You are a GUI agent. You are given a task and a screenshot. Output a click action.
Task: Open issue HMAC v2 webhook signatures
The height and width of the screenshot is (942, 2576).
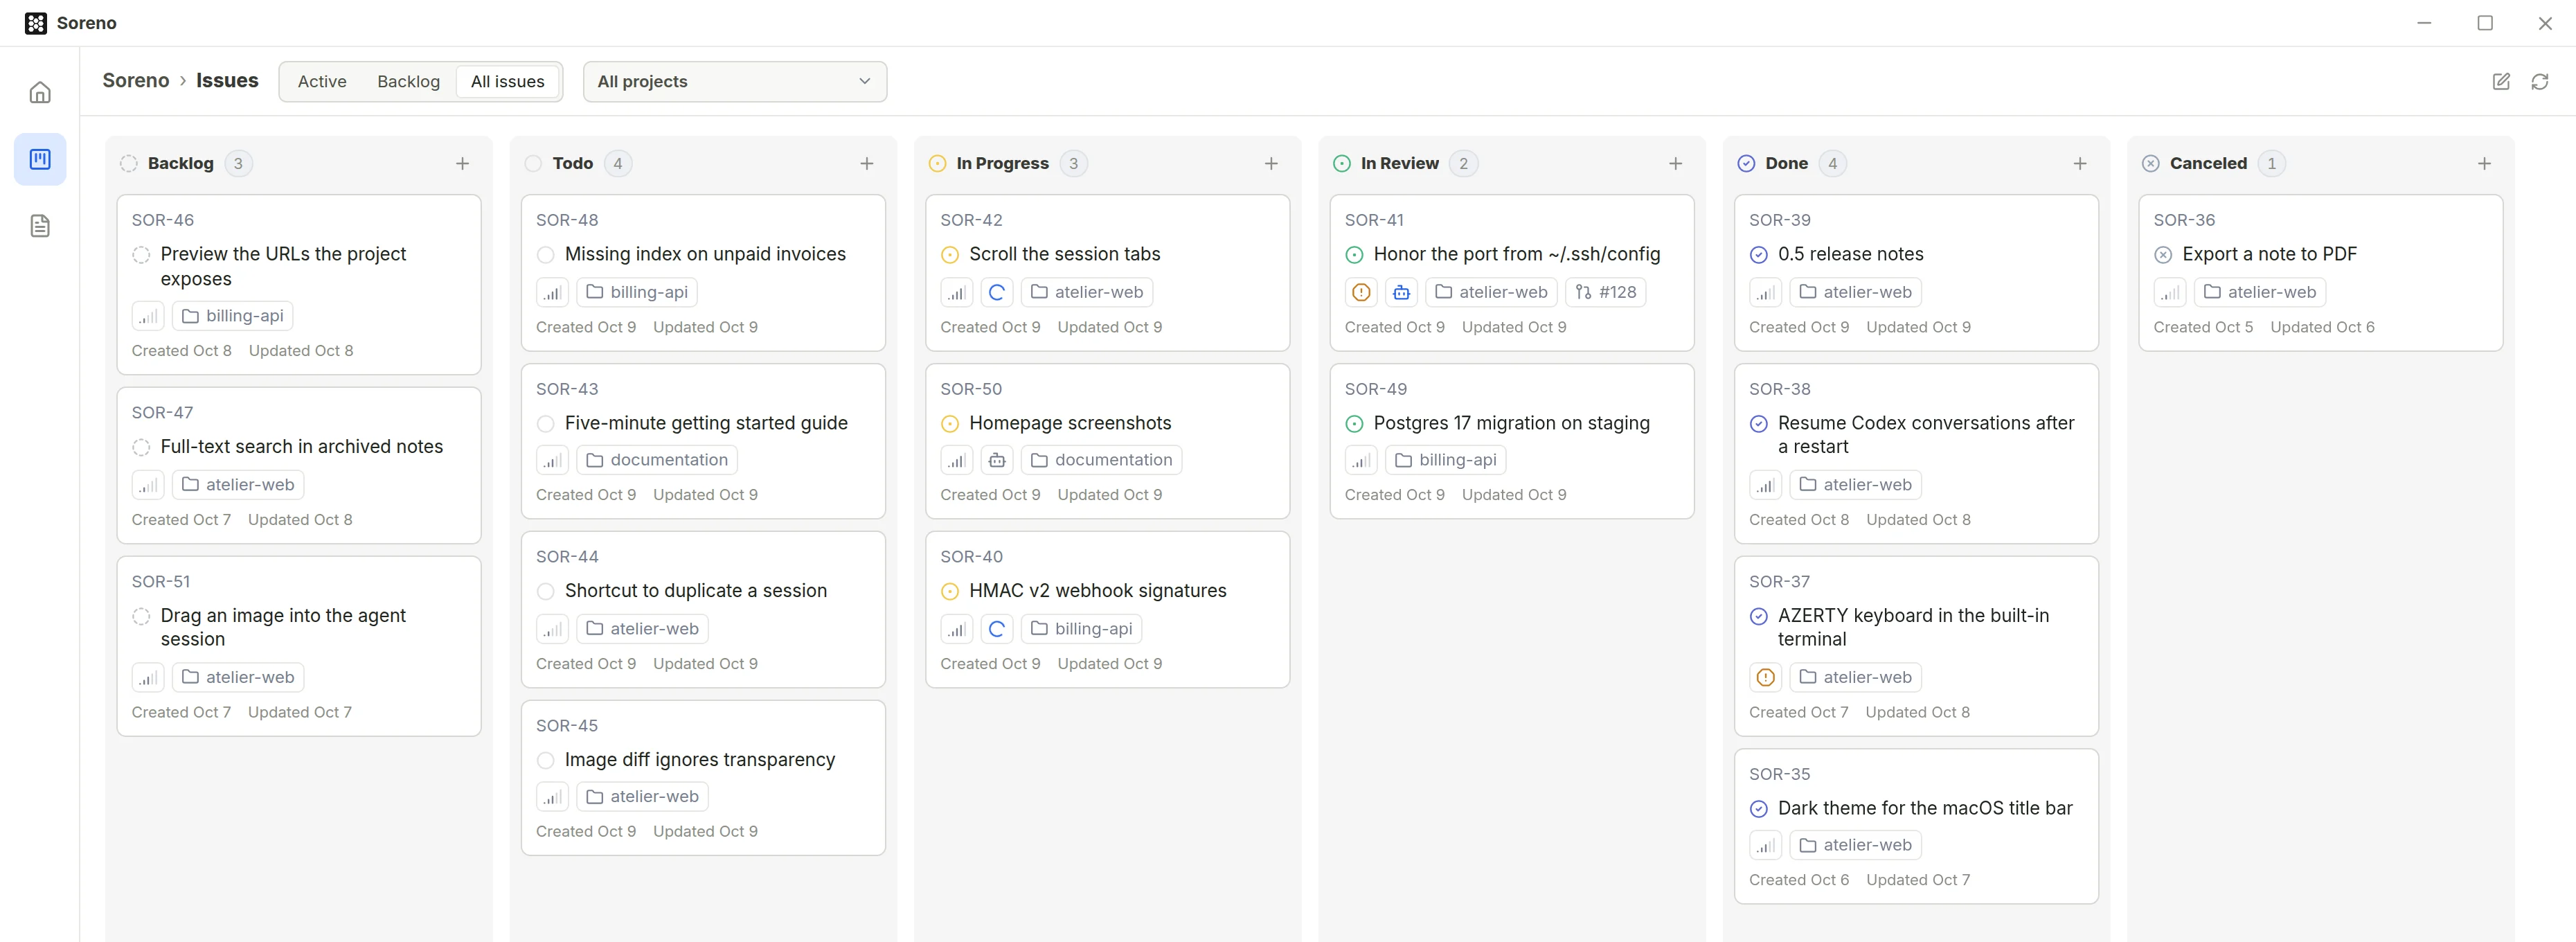click(1098, 591)
